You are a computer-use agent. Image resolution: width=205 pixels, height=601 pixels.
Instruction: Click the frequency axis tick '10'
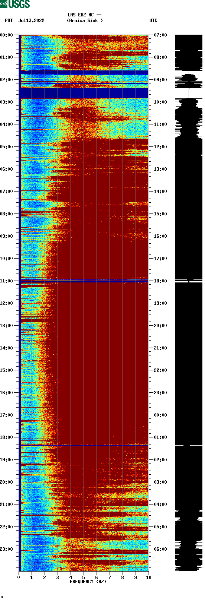point(149,578)
